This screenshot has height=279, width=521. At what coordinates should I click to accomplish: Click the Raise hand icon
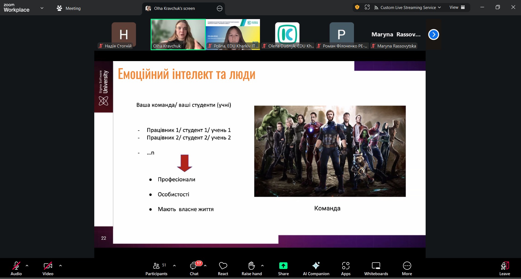(x=252, y=266)
